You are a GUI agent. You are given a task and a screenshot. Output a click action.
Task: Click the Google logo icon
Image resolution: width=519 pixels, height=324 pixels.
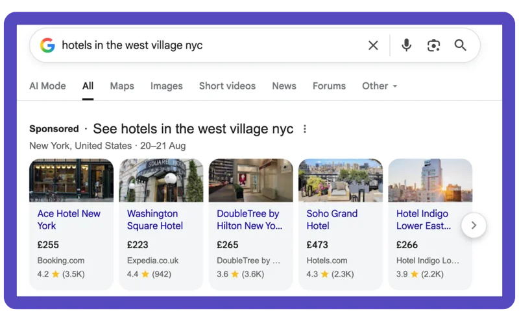(x=47, y=45)
